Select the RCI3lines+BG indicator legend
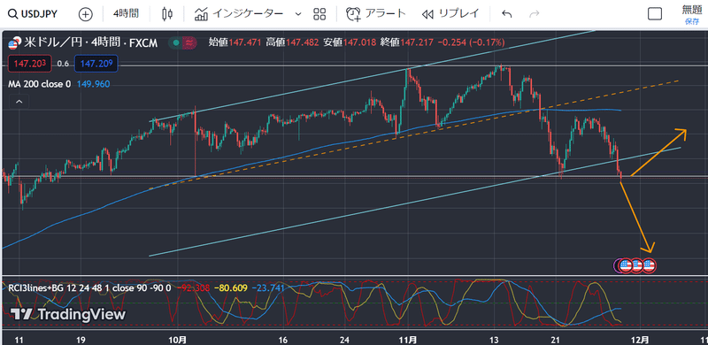The height and width of the screenshot is (345, 708). (x=89, y=287)
